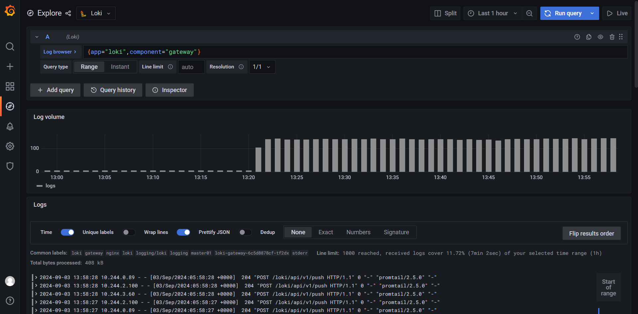Delete query A with trash icon
This screenshot has height=314, width=638.
coord(612,37)
